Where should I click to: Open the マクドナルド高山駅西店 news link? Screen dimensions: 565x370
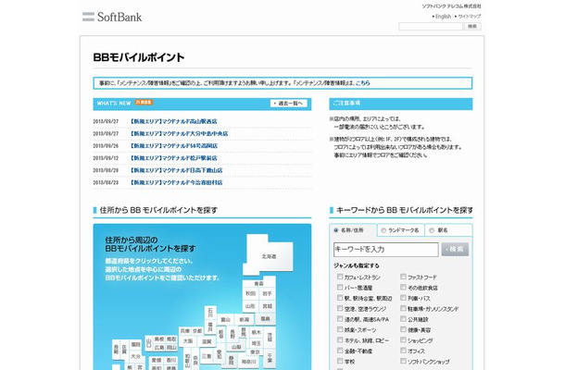tap(173, 121)
